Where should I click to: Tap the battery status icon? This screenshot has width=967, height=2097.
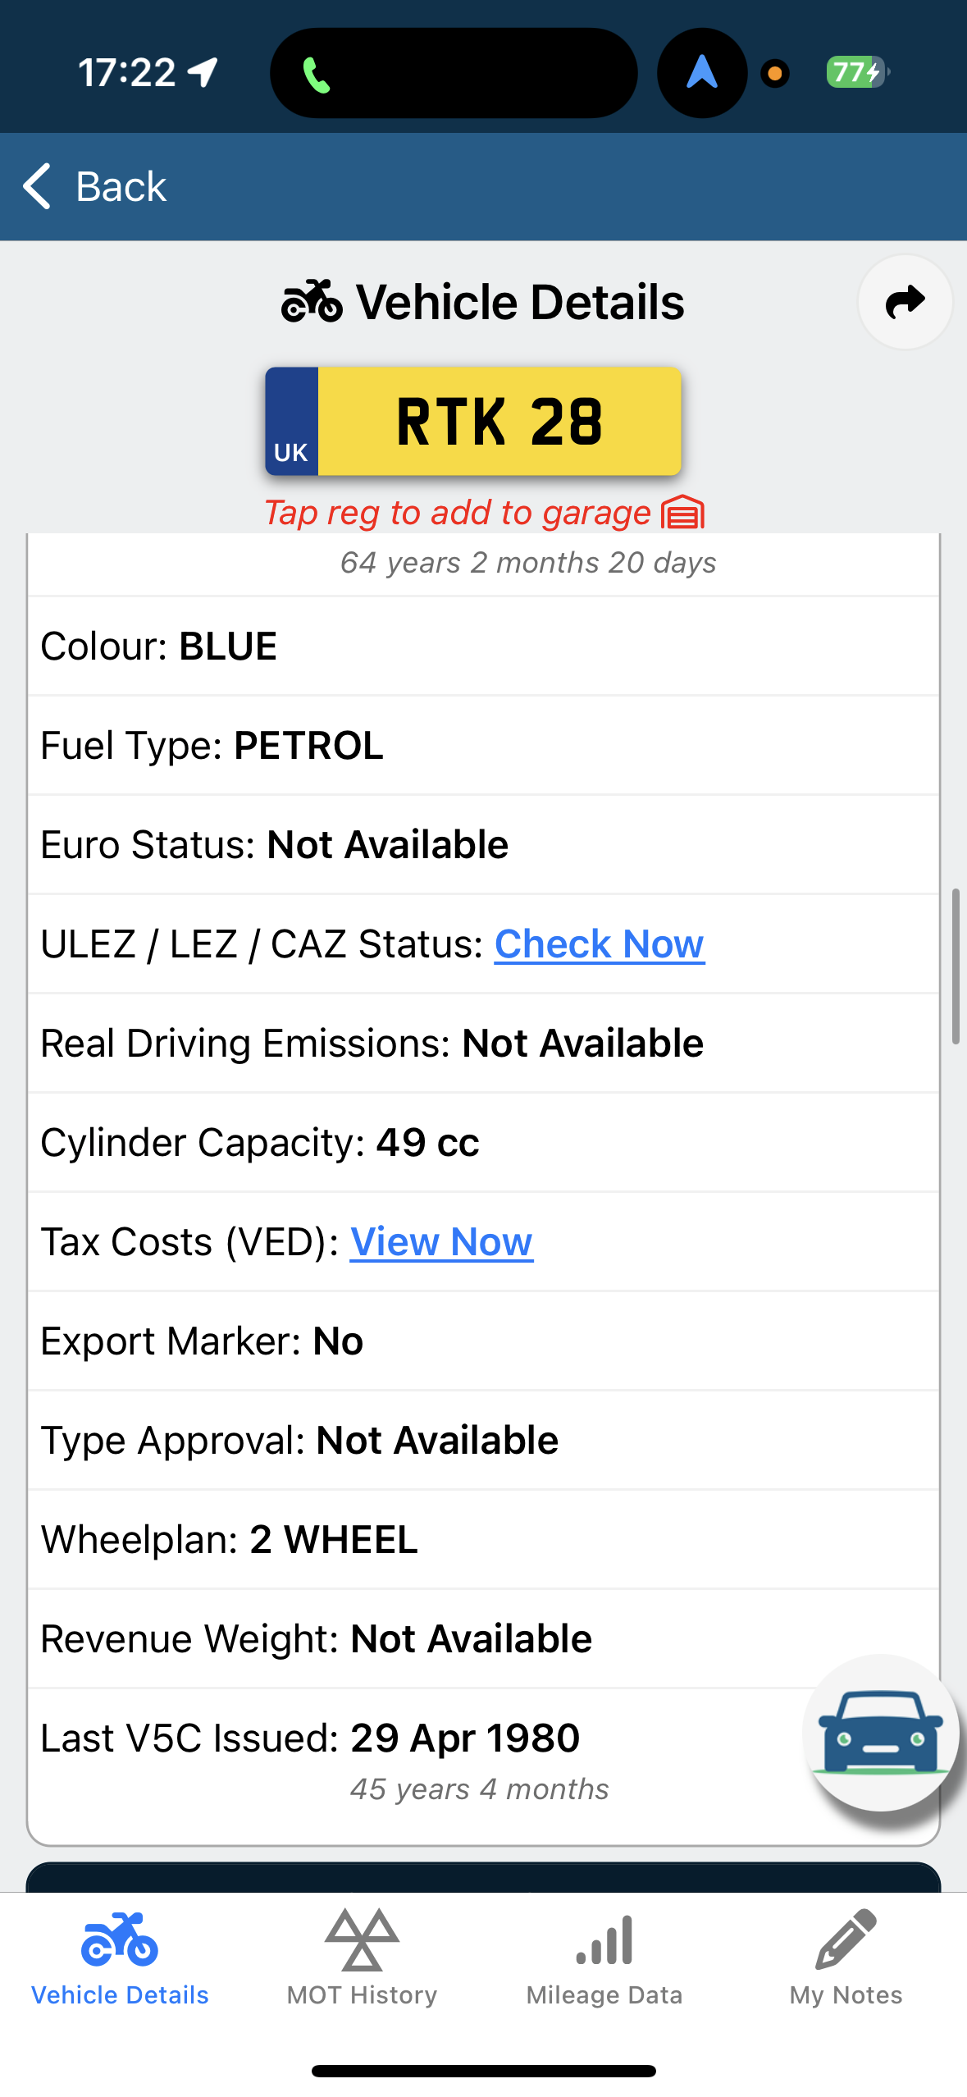(856, 72)
